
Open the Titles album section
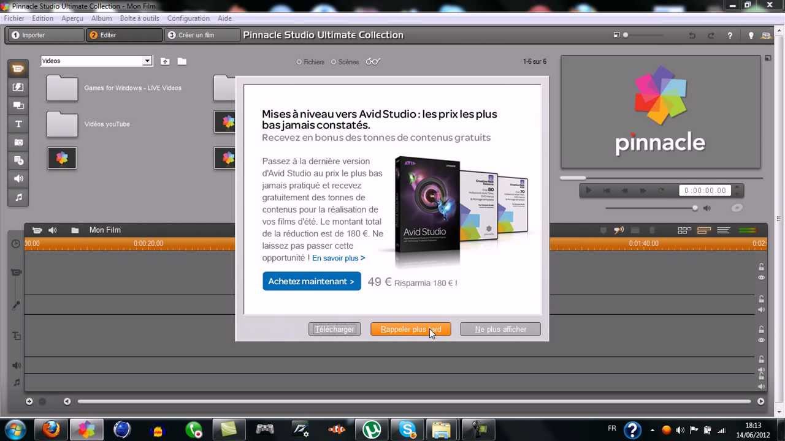pyautogui.click(x=18, y=124)
